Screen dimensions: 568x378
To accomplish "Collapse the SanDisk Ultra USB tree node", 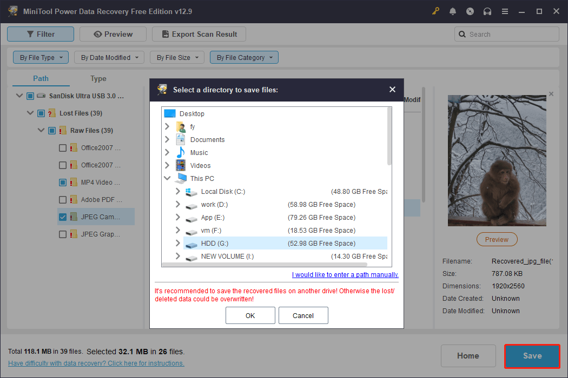I will tap(19, 96).
